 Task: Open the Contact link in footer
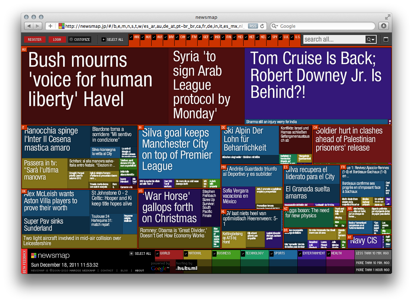[x=107, y=270]
